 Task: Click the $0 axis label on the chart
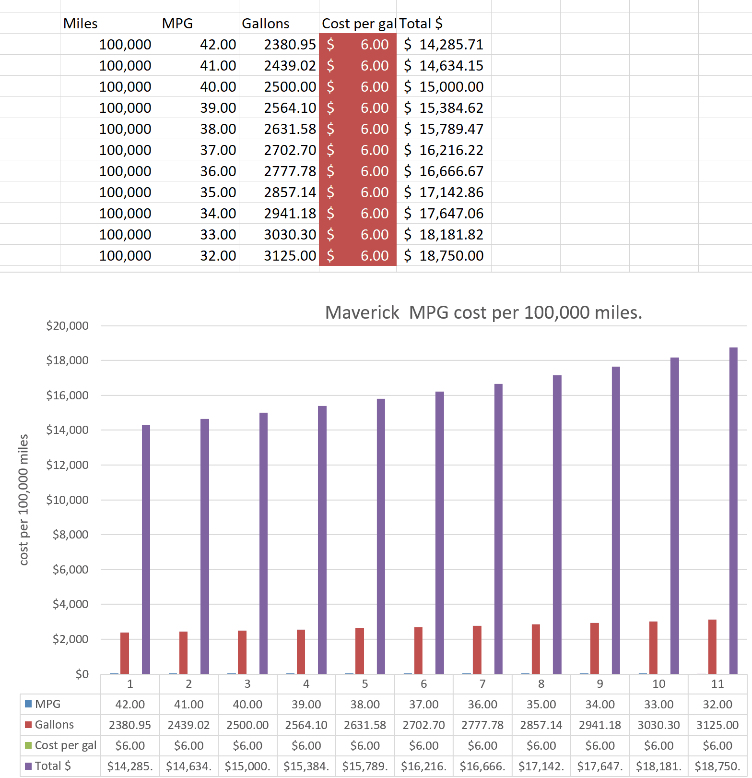click(x=82, y=674)
